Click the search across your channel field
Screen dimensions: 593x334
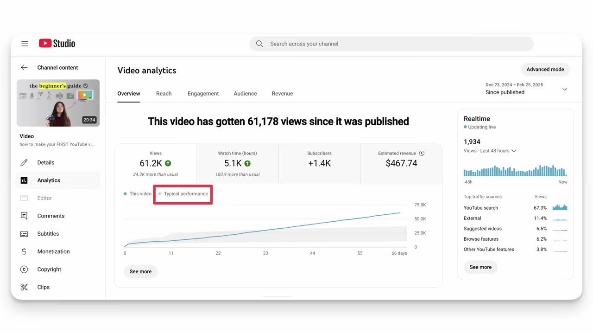391,44
